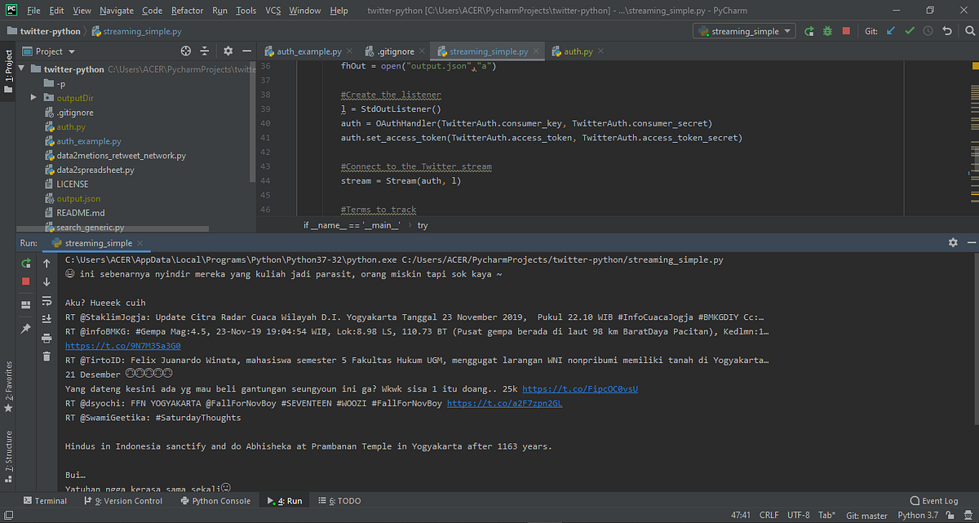Viewport: 979px width, 523px height.
Task: Open the Event Log
Action: pos(933,500)
